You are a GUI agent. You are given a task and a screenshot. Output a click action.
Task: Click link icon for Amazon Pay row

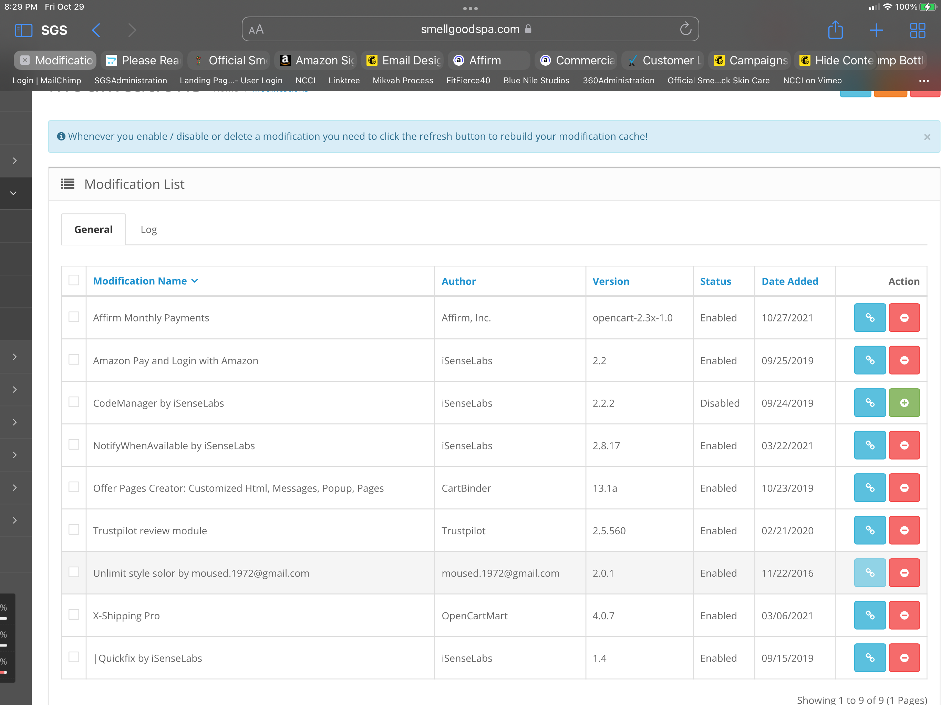870,360
